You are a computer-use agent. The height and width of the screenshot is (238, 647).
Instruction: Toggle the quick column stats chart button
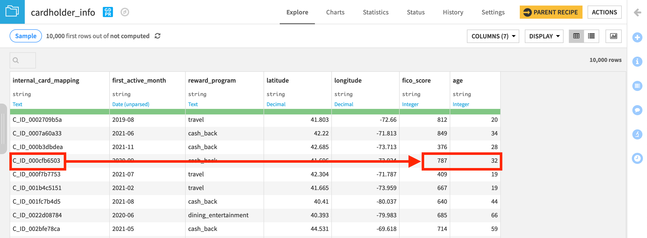point(613,36)
